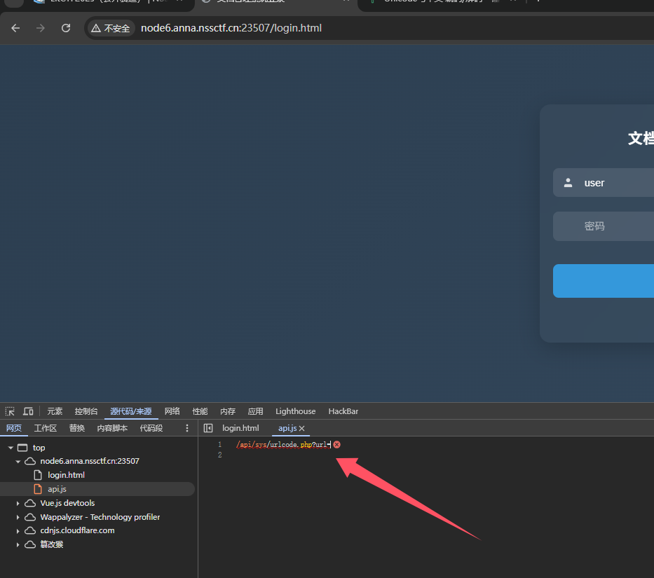Image resolution: width=654 pixels, height=578 pixels.
Task: Select login.html in the file tree
Action: [66, 475]
